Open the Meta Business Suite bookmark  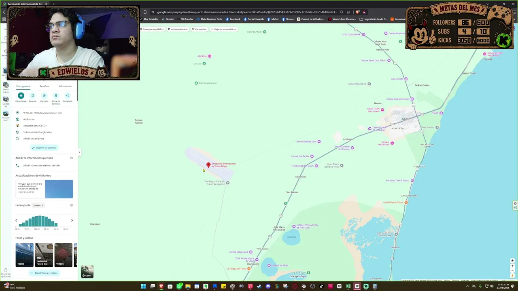(x=209, y=19)
